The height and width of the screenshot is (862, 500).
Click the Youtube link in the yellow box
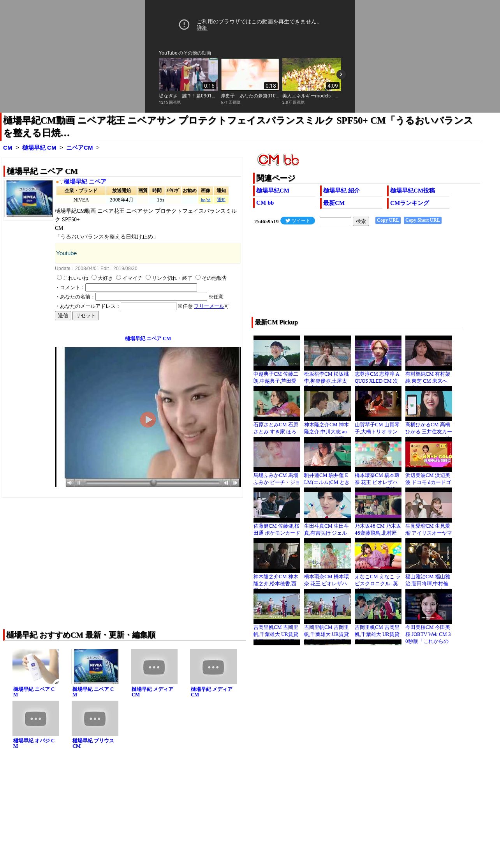pos(66,253)
